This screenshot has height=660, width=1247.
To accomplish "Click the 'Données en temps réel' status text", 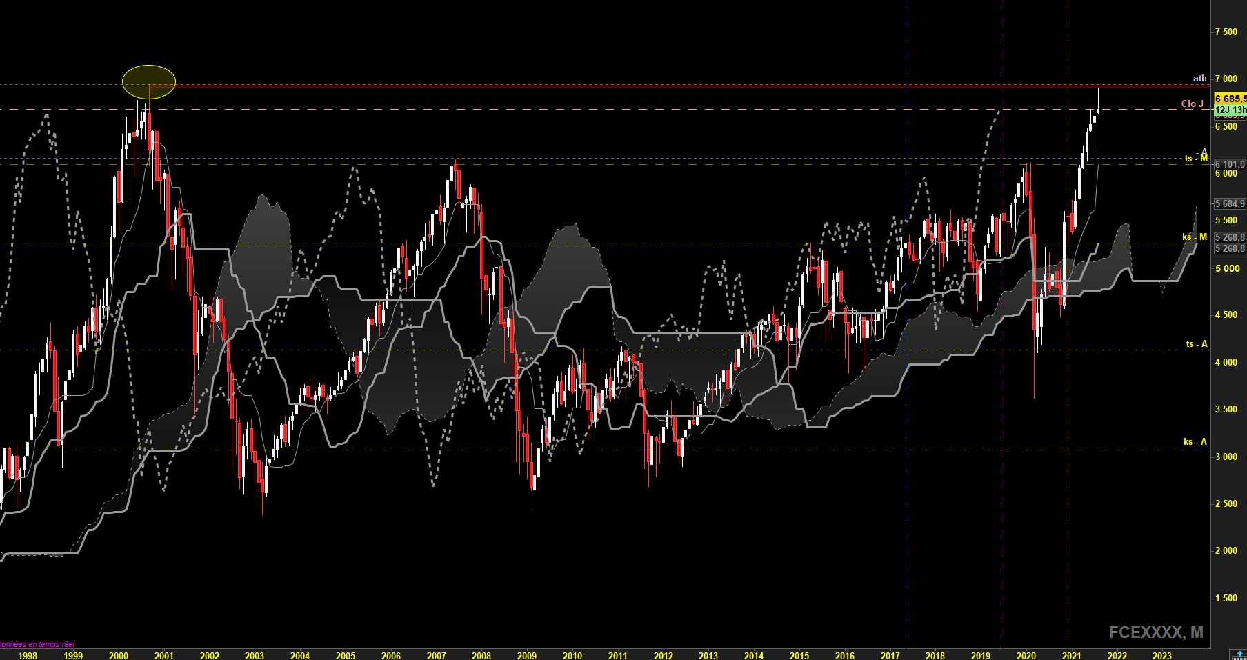I will [x=37, y=644].
